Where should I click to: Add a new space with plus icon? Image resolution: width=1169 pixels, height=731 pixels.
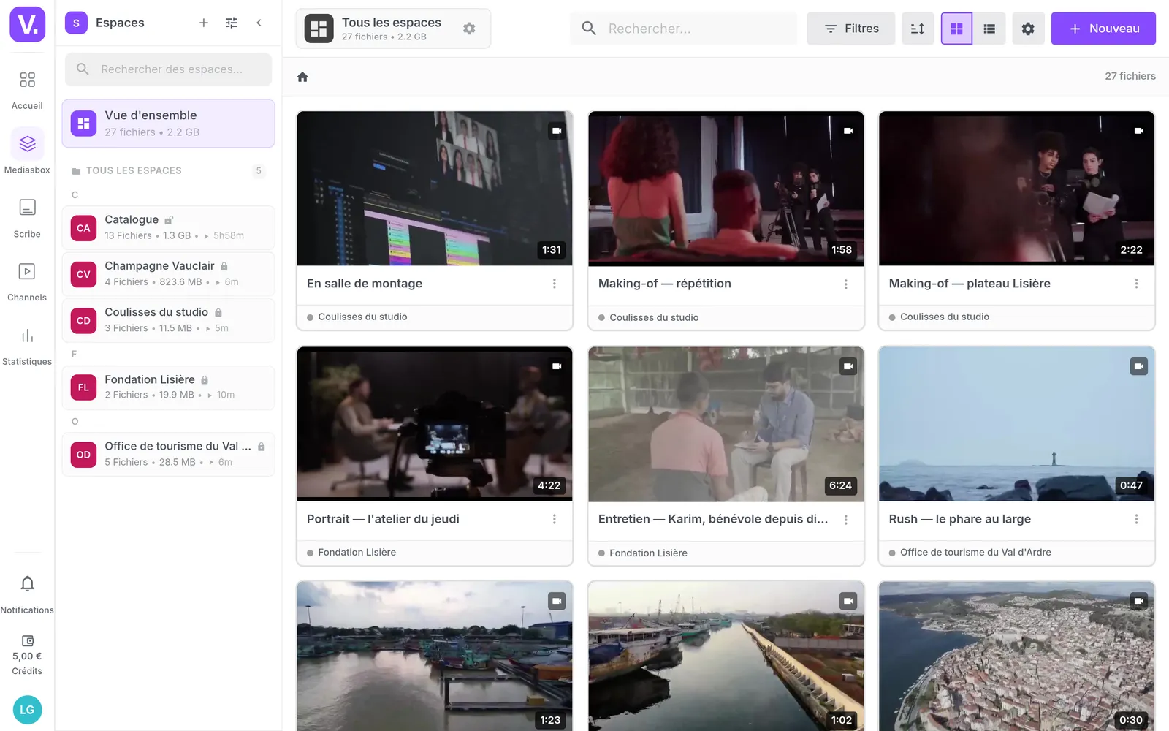(204, 23)
